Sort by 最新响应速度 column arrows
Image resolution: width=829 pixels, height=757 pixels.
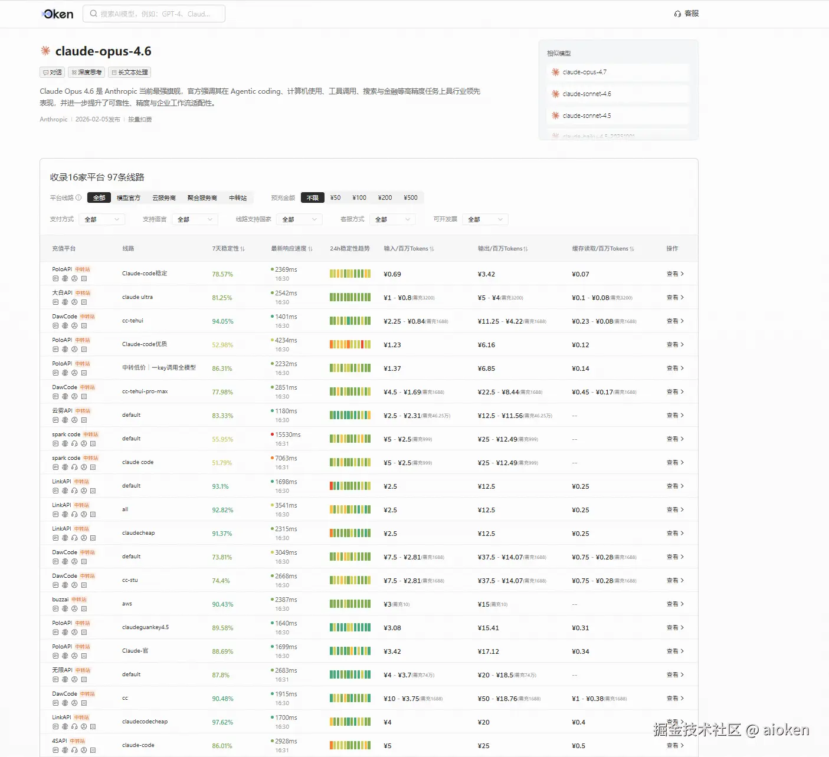point(310,249)
